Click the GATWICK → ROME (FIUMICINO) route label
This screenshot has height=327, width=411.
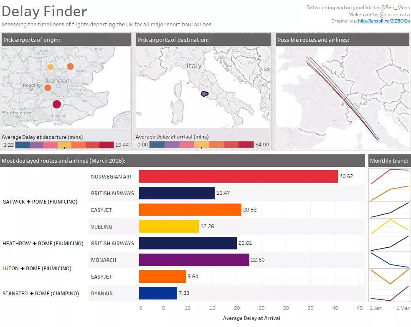pos(40,201)
